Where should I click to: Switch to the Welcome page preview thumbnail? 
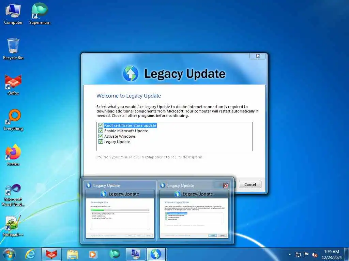[194, 214]
